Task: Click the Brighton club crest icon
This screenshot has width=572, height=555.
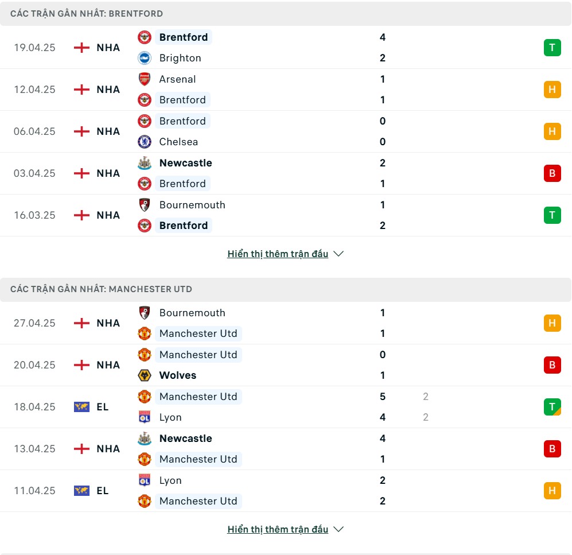Action: 145,58
